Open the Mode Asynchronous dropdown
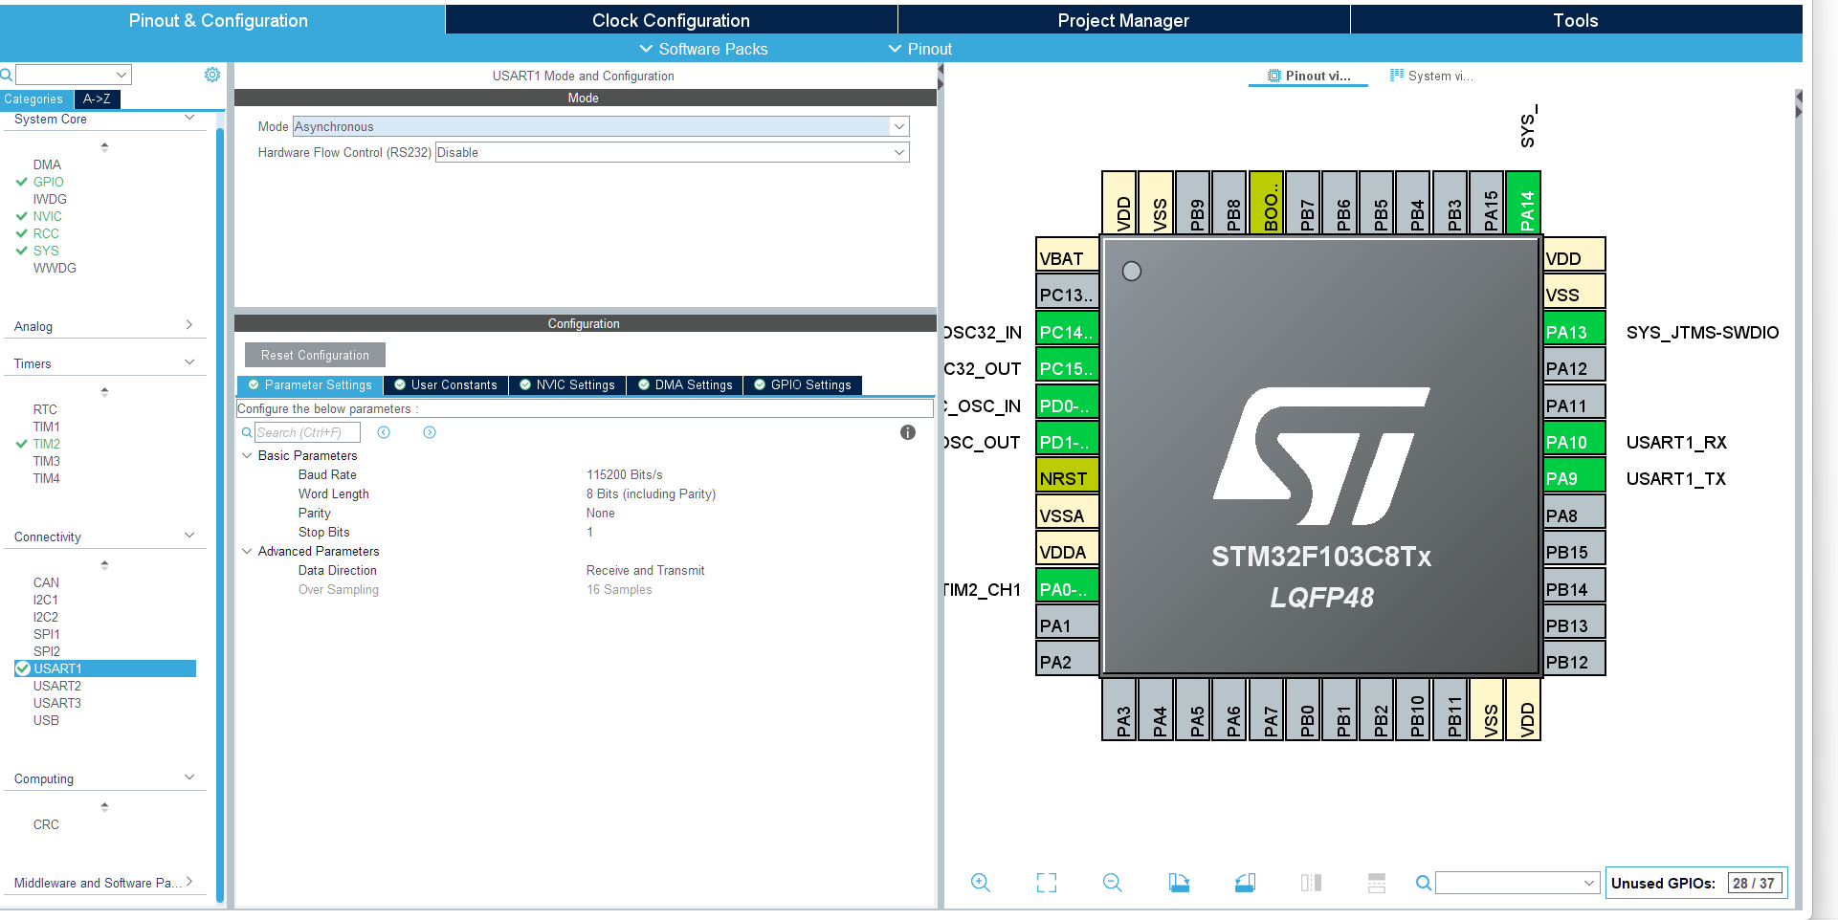Image resolution: width=1838 pixels, height=920 pixels. [600, 126]
